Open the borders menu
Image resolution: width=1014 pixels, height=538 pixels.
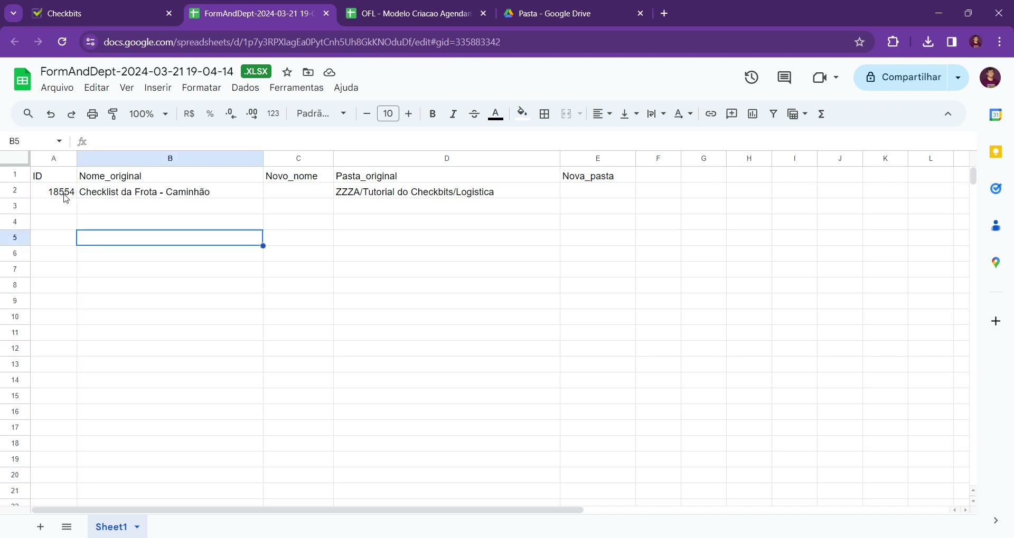(544, 114)
